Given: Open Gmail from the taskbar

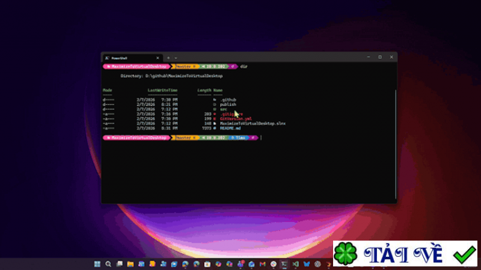Looking at the screenshot, I should tap(263, 264).
